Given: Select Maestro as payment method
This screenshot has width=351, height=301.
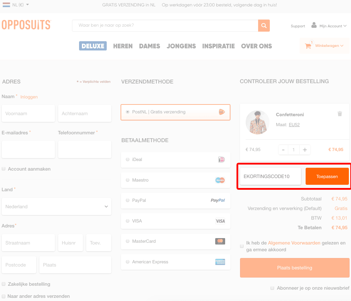Looking at the screenshot, I should tap(128, 180).
